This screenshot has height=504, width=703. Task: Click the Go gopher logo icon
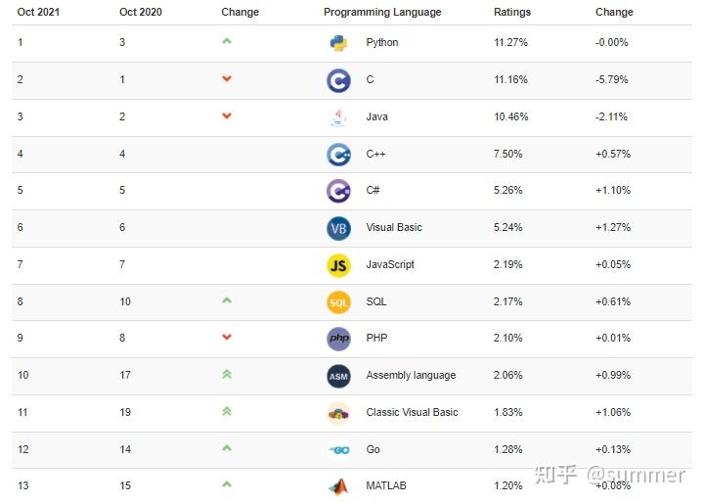click(x=338, y=450)
